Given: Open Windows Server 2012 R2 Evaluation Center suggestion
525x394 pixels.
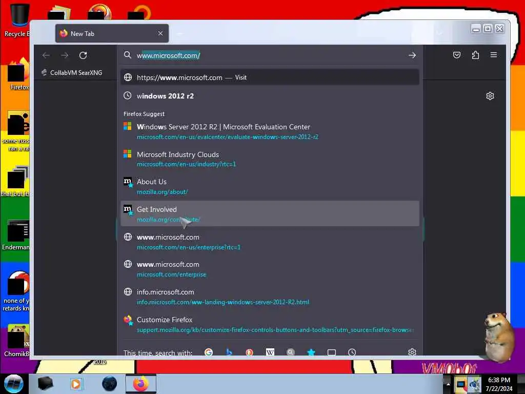Looking at the screenshot, I should click(270, 131).
